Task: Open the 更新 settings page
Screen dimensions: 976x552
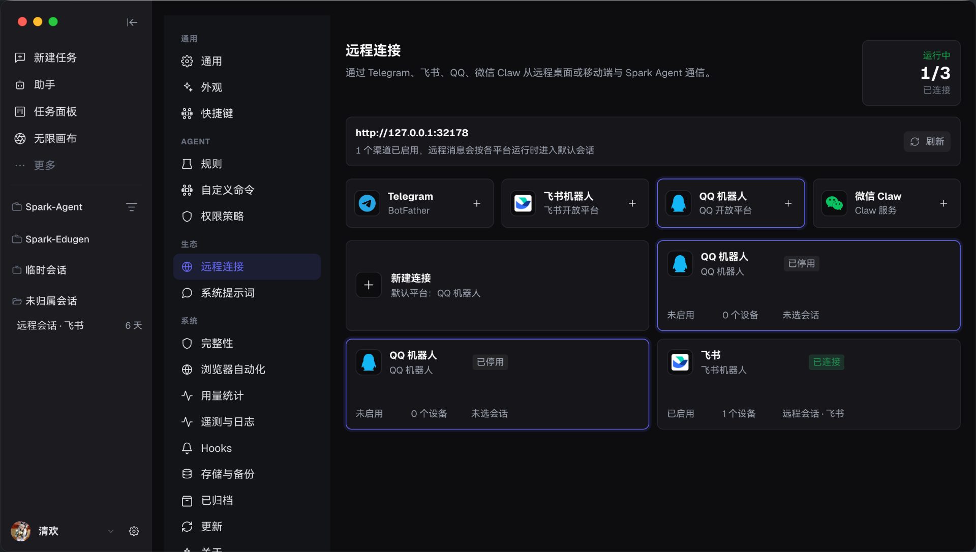Action: click(x=247, y=526)
